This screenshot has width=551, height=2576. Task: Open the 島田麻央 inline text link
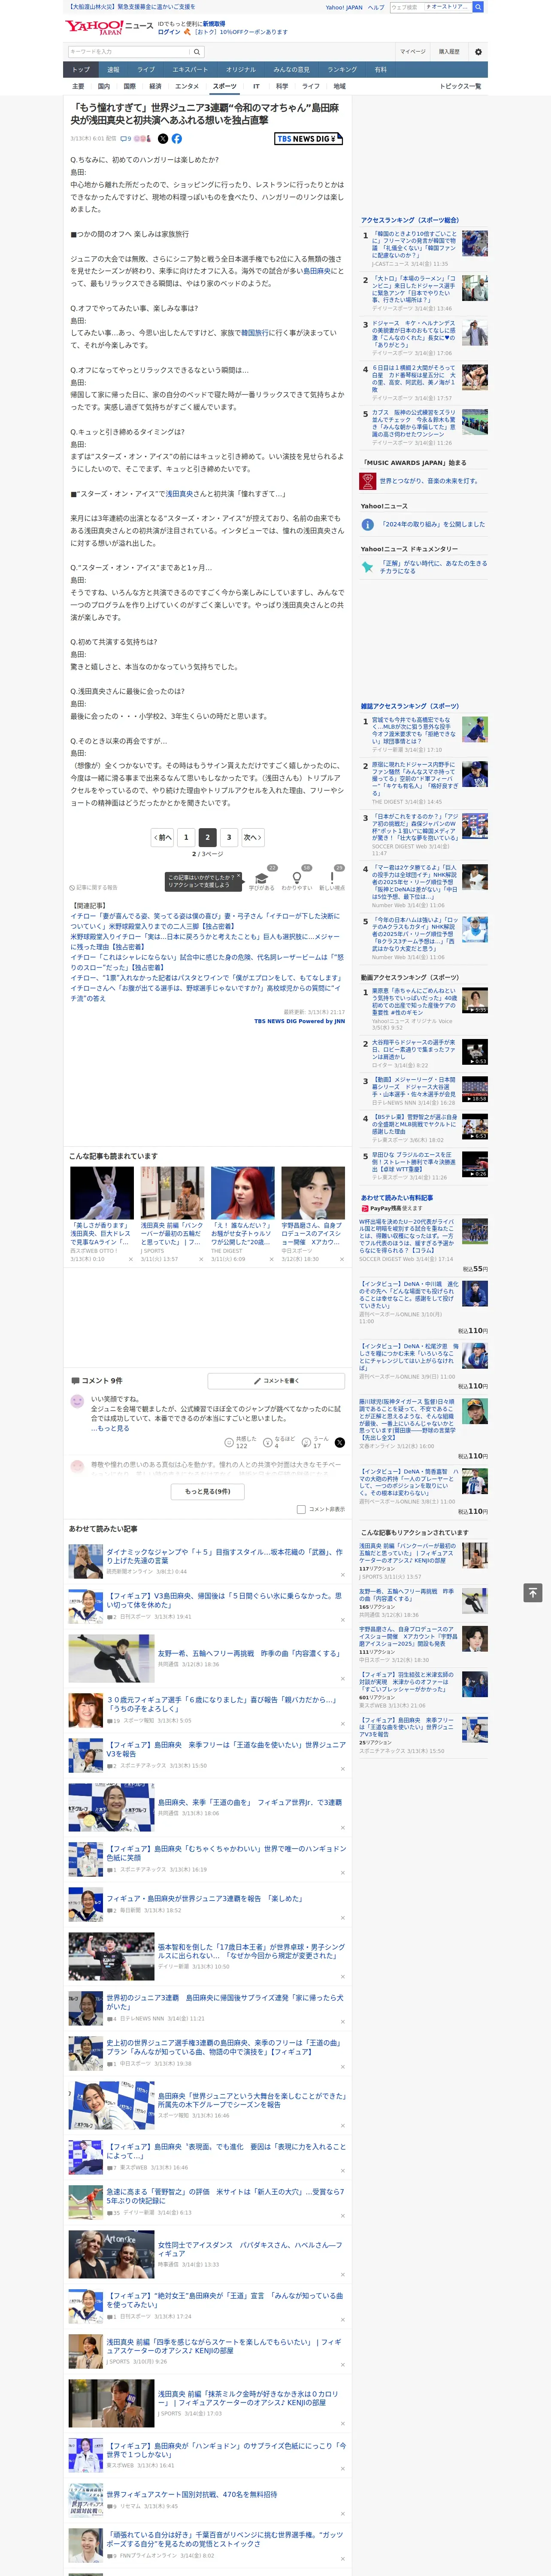pos(317,270)
